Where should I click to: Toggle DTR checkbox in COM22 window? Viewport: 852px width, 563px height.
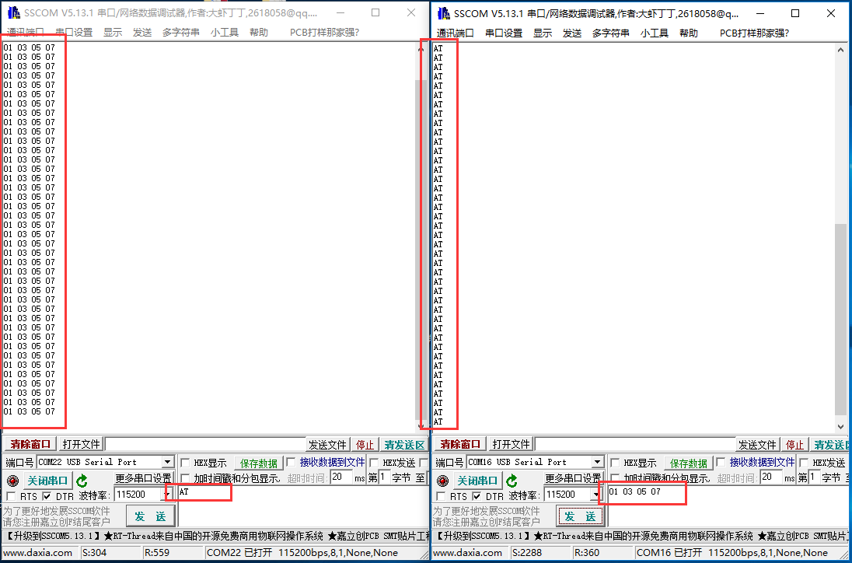click(47, 496)
